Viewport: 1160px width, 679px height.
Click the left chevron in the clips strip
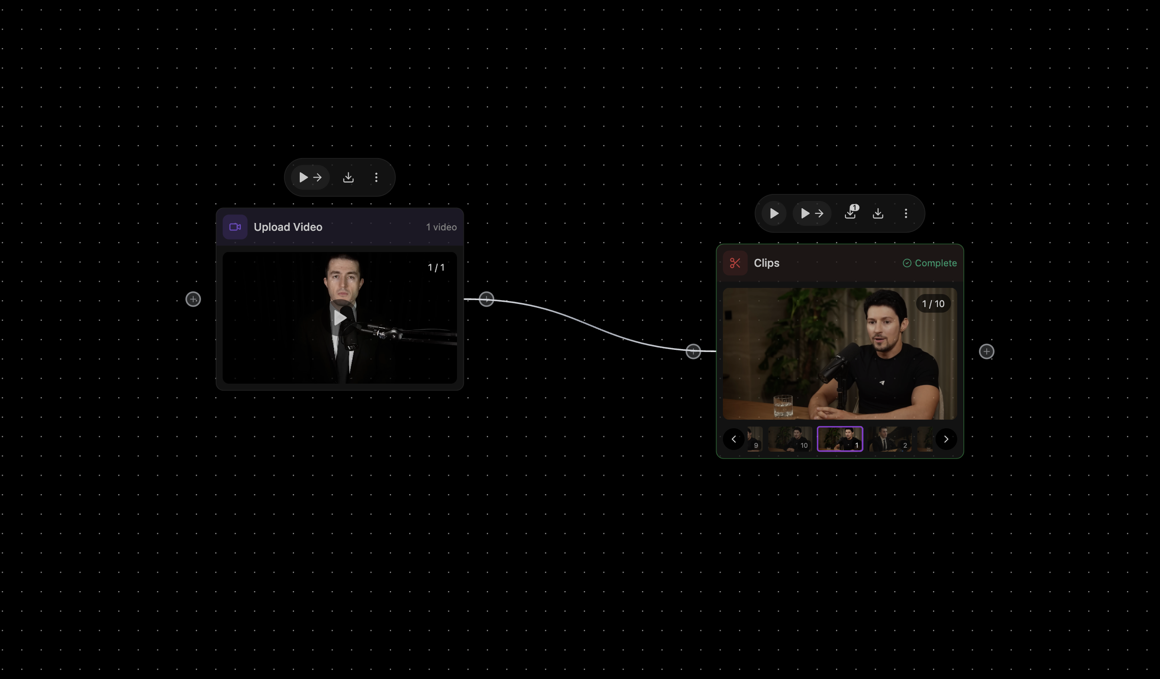pyautogui.click(x=734, y=439)
